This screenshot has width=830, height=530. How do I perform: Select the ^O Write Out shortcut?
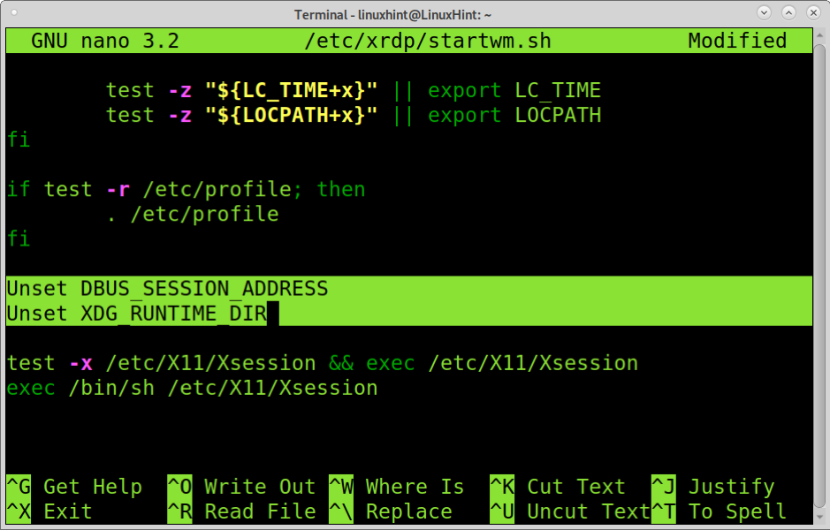241,487
